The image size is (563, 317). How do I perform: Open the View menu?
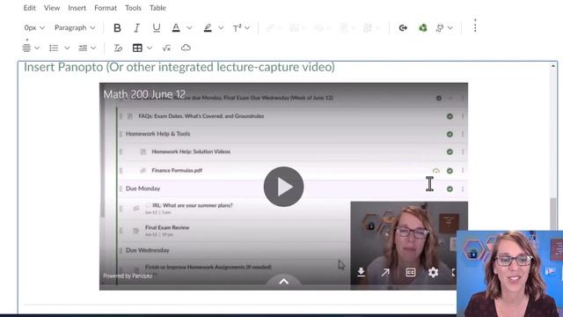pos(52,8)
